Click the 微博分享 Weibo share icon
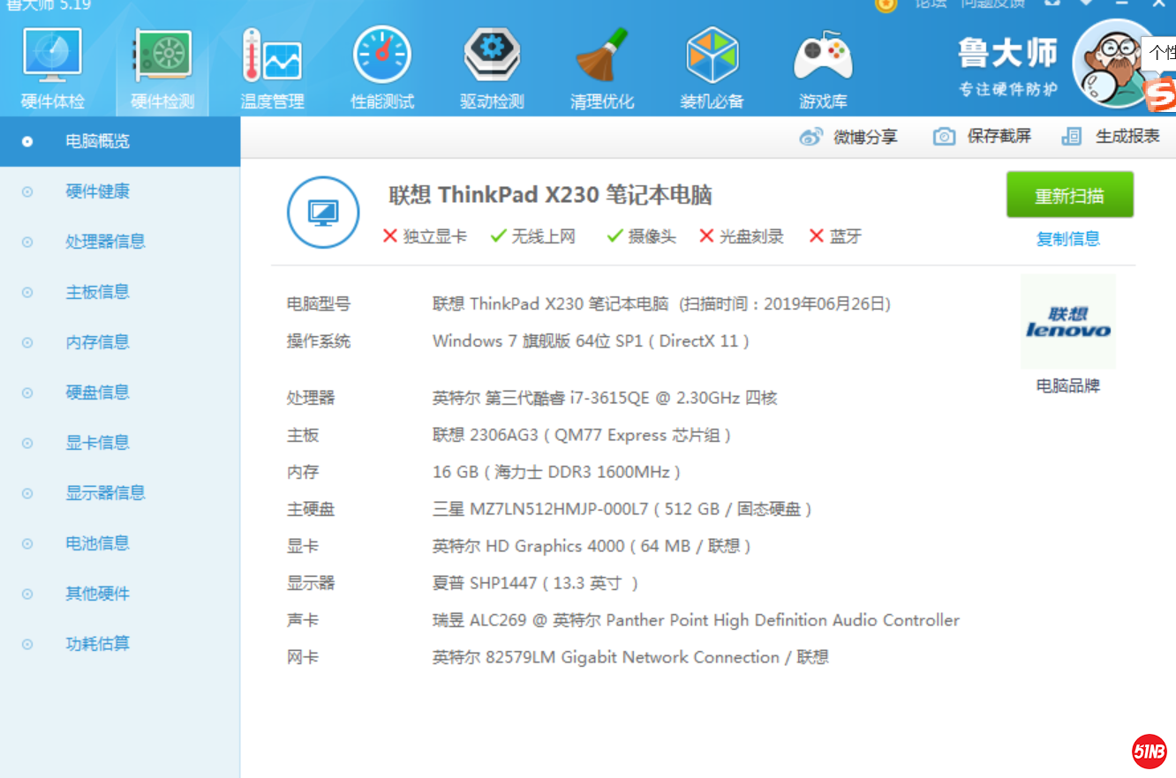Image resolution: width=1176 pixels, height=778 pixels. [x=810, y=137]
